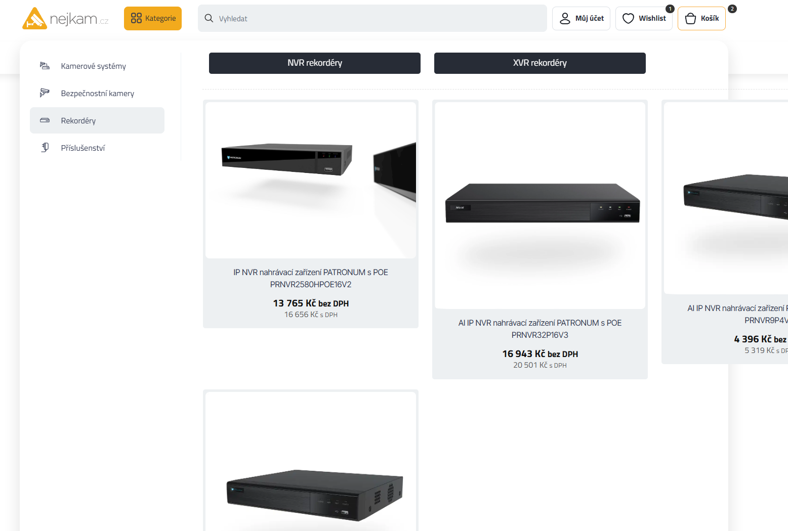Switch to XVR rekordéry tab
Viewport: 788px width, 531px height.
pos(540,63)
